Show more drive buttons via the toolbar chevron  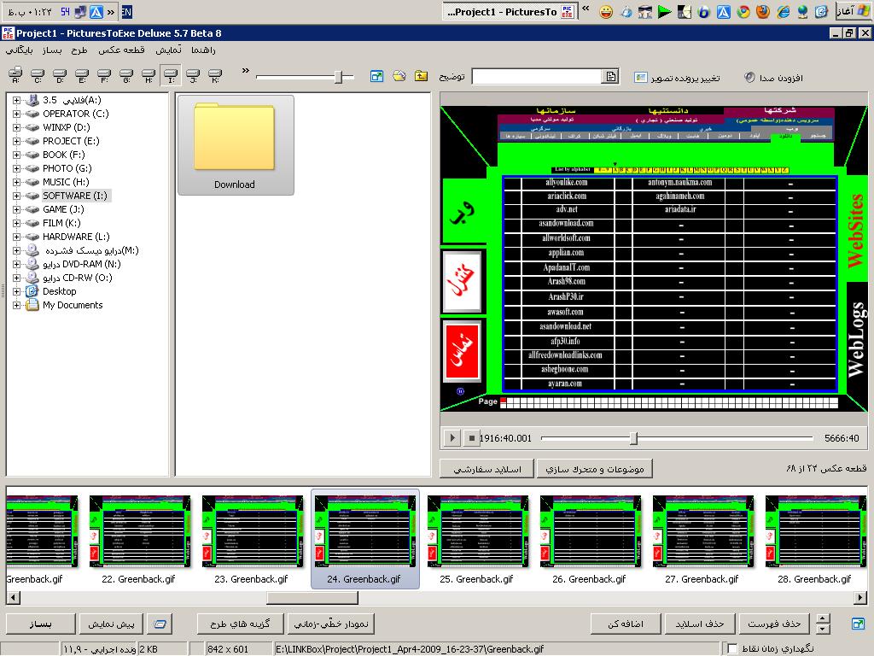coord(245,70)
